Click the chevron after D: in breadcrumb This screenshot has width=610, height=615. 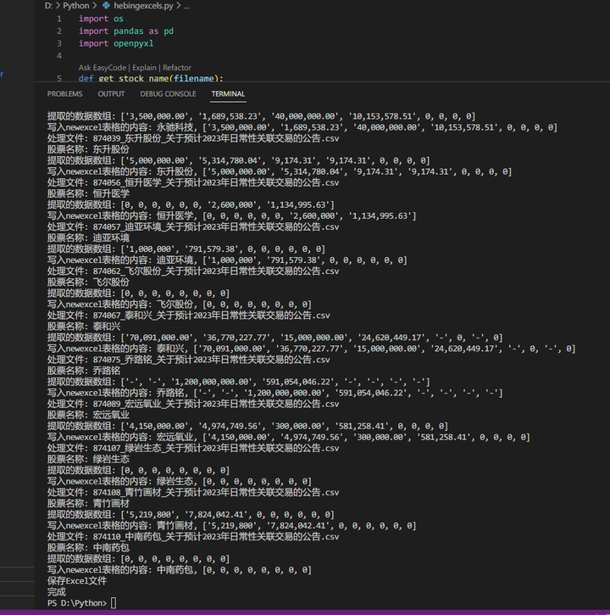58,5
